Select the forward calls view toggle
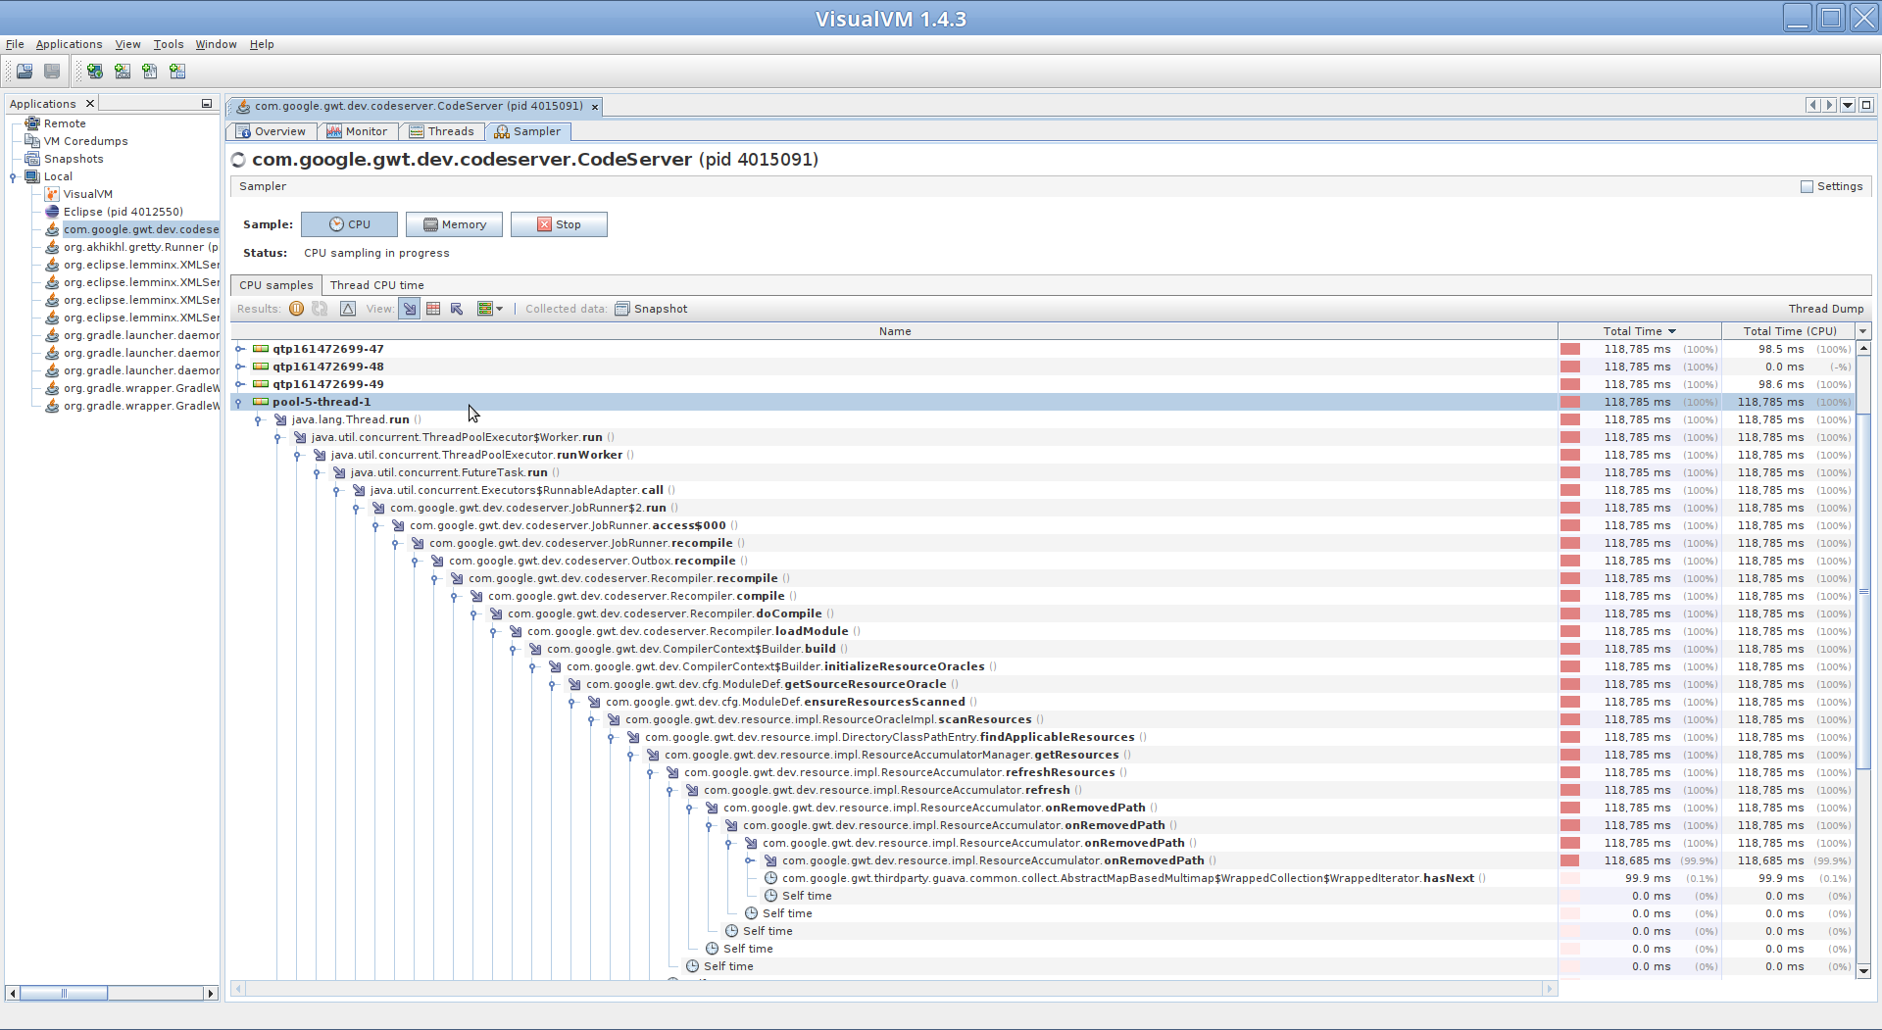The image size is (1882, 1030). [410, 309]
